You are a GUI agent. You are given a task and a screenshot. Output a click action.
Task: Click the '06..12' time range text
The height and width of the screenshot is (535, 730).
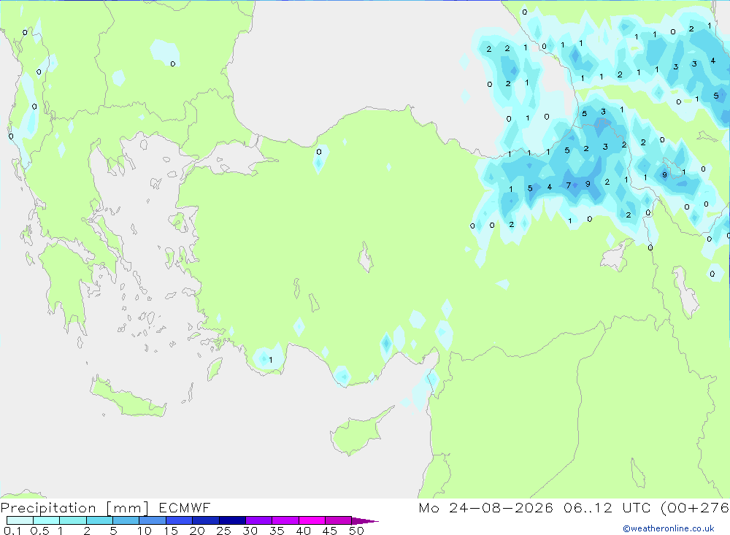pos(588,507)
